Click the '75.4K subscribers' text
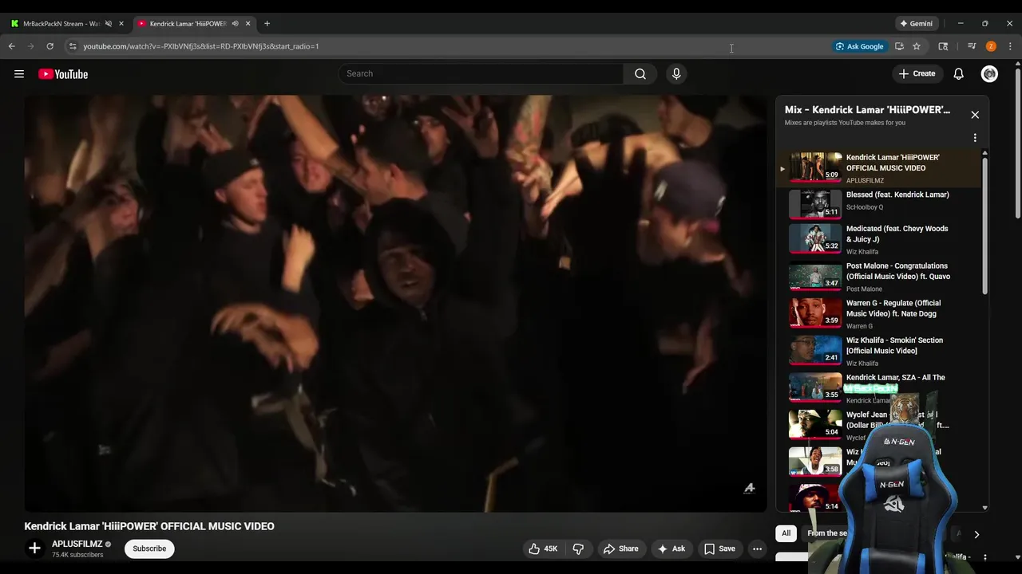The image size is (1022, 574). point(77,555)
